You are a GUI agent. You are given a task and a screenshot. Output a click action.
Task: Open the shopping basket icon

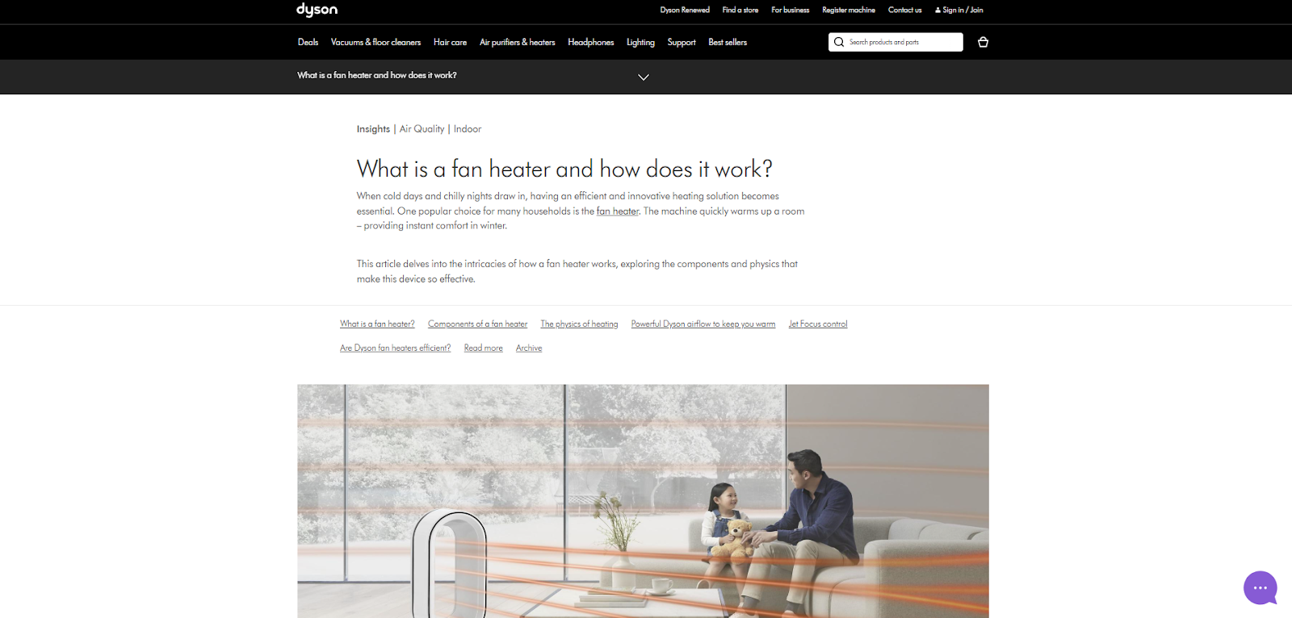click(x=983, y=42)
